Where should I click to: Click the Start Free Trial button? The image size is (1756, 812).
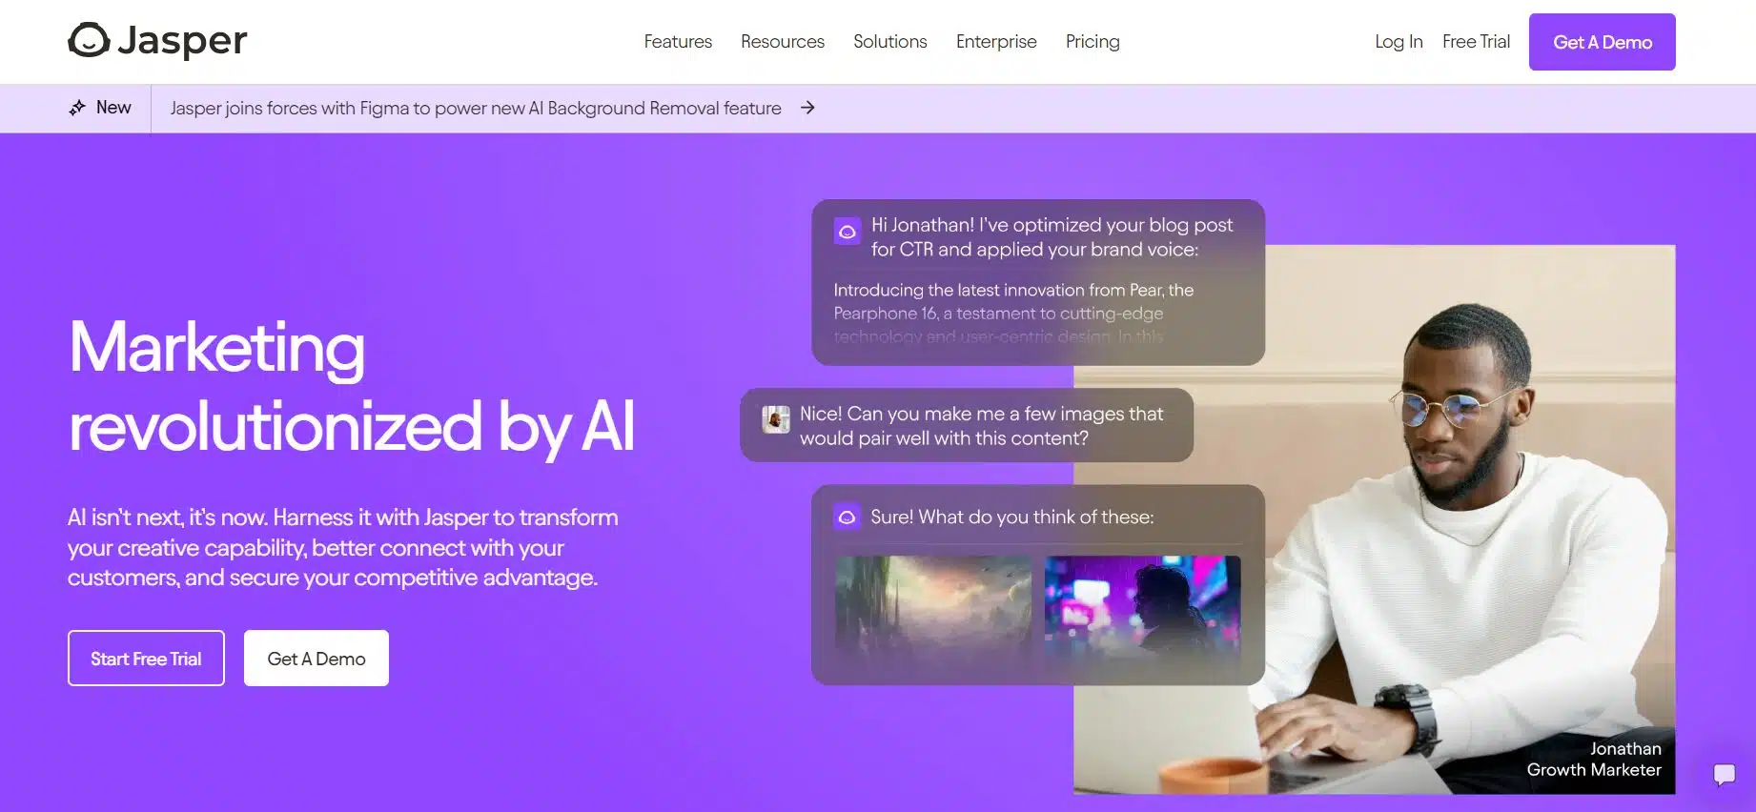[x=146, y=658]
